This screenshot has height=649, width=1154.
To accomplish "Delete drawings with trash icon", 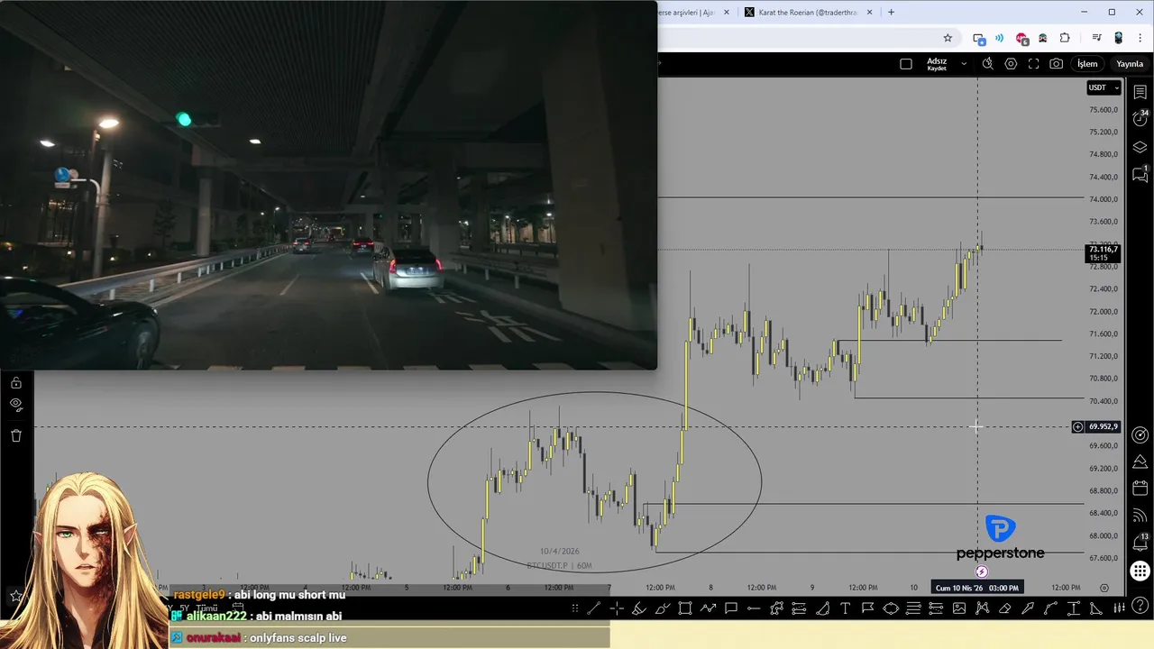I will [x=16, y=435].
